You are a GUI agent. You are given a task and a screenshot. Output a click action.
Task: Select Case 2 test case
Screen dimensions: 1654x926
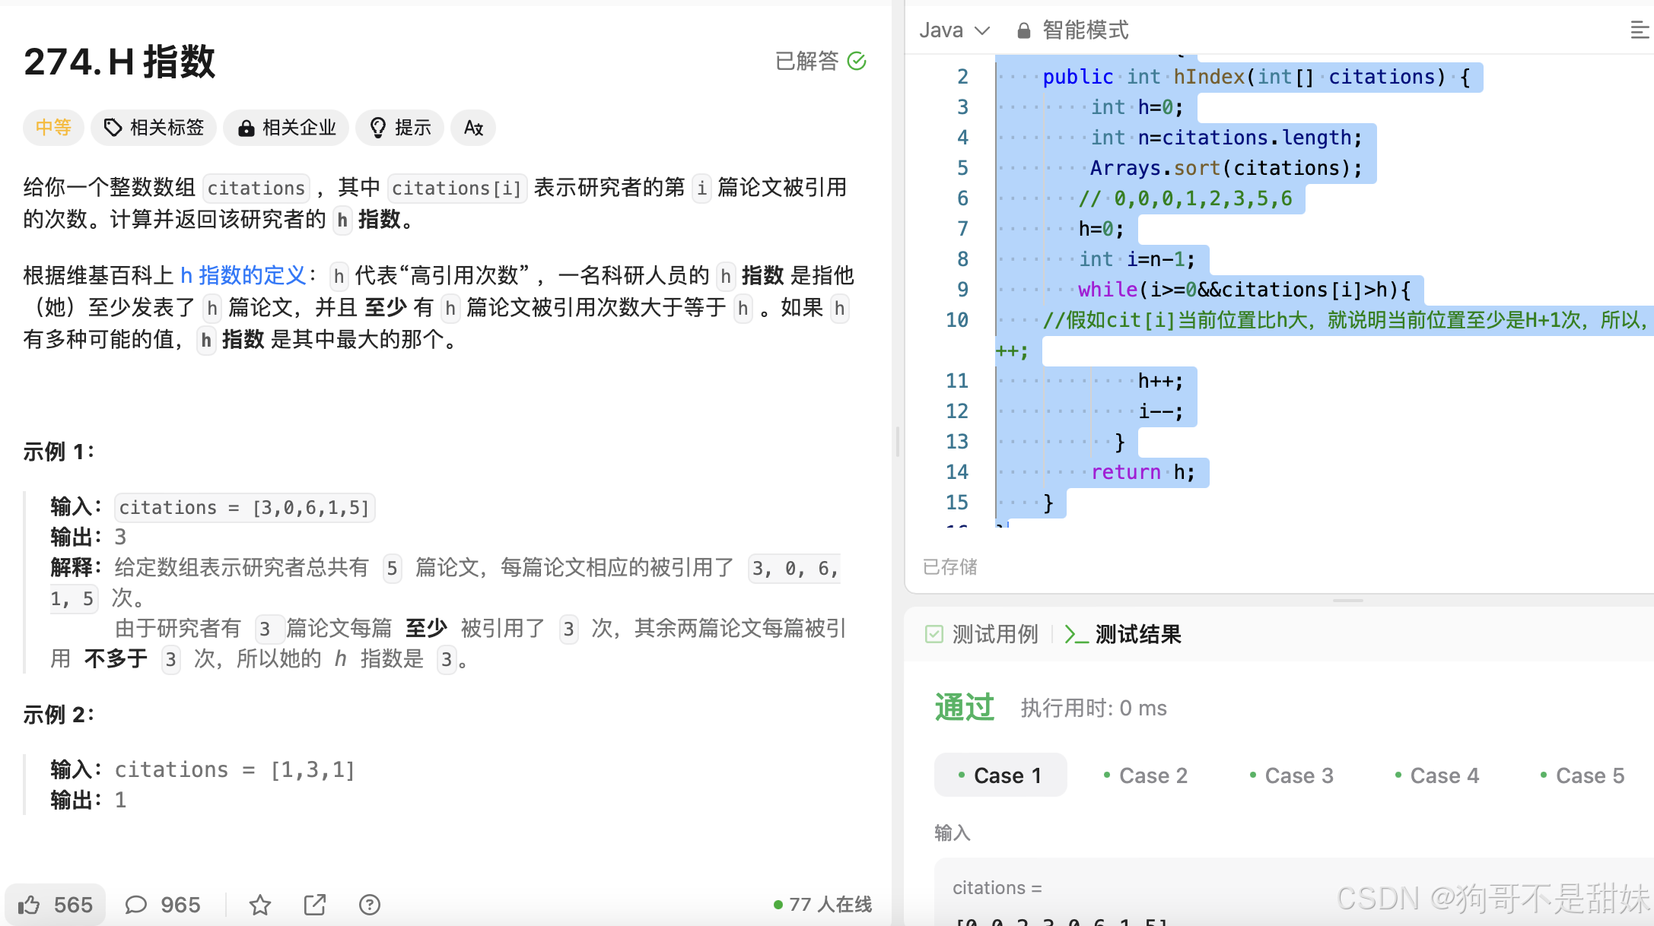[1146, 775]
